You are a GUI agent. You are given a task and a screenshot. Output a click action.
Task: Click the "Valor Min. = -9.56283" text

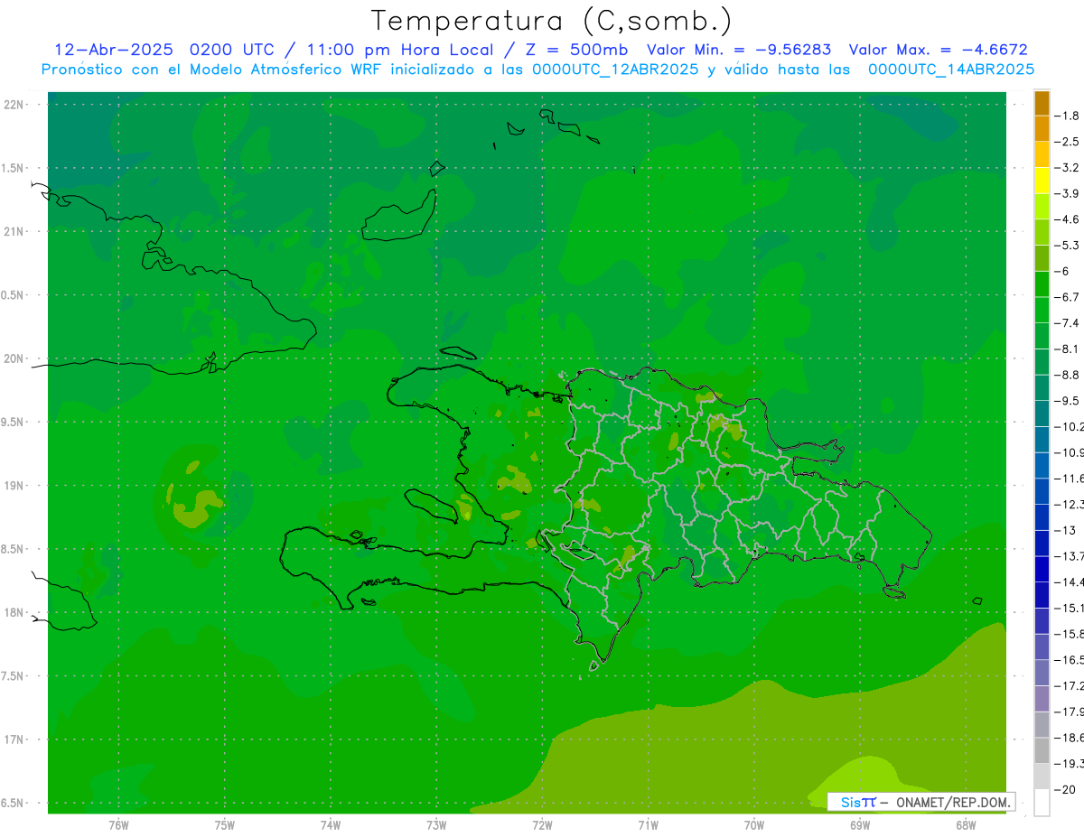pyautogui.click(x=740, y=50)
